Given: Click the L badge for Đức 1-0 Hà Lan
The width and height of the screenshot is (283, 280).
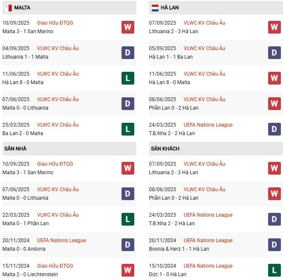Looking at the screenshot, I should click(x=275, y=270).
